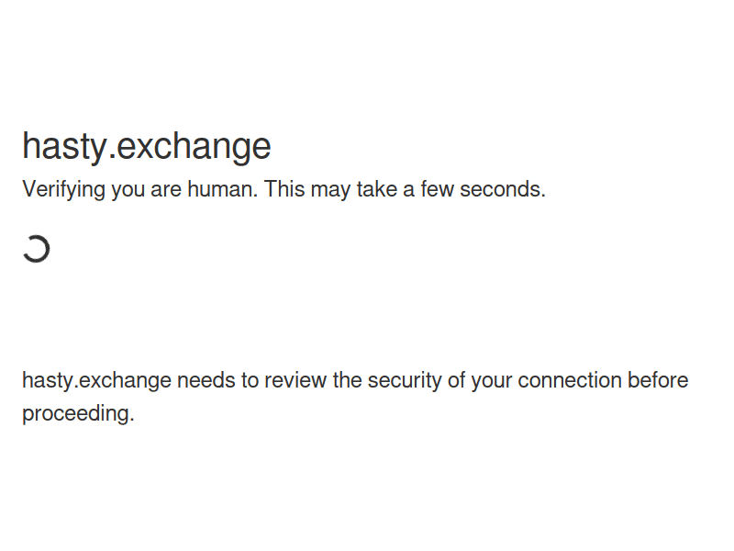Viewport: 734px width, 551px height.
Task: Click the word "before" in the bottom paragraph
Action: [x=658, y=381]
